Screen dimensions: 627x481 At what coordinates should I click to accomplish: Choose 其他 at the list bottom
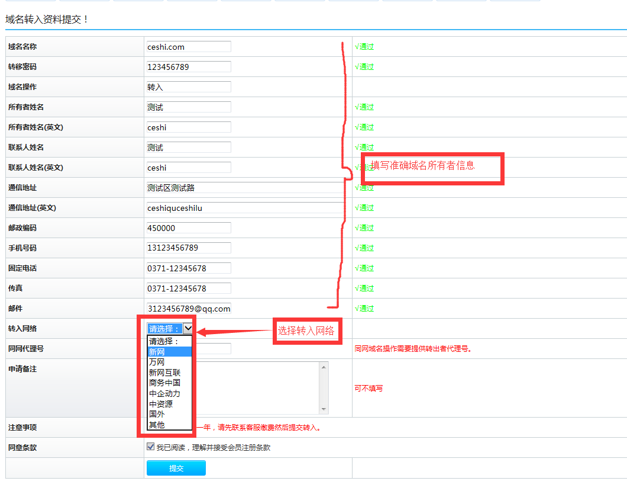(x=169, y=425)
